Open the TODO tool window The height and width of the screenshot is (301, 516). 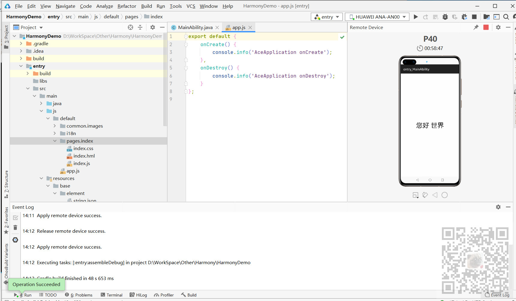tap(48, 295)
